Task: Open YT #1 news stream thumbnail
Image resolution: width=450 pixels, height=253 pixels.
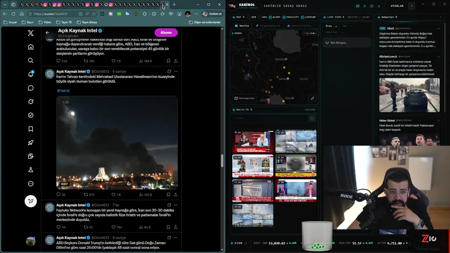Action: [252, 141]
